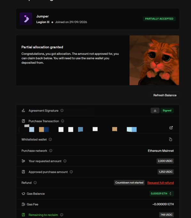191x218 pixels.
Task: Download the signed agreement document
Action: (155, 111)
